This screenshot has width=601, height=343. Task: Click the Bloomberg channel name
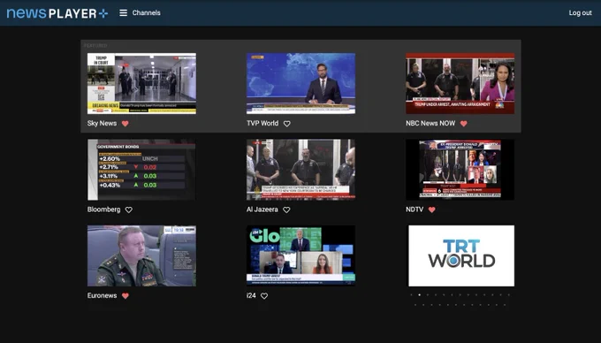click(x=104, y=210)
